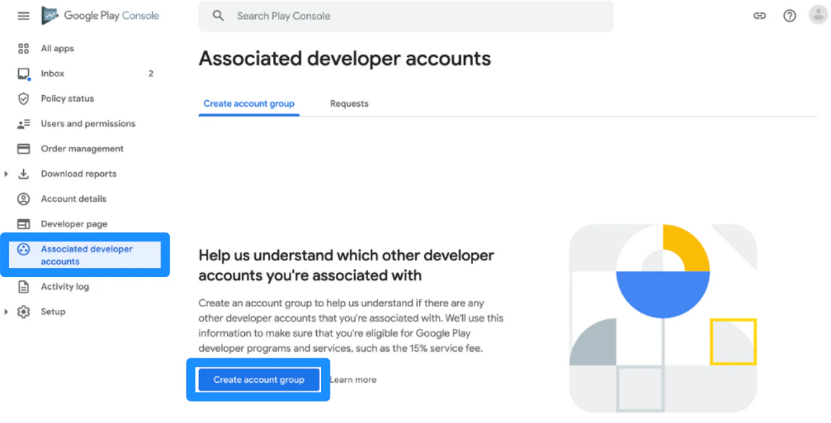Image resolution: width=831 pixels, height=423 pixels.
Task: Click the Developer page icon
Action: click(23, 223)
